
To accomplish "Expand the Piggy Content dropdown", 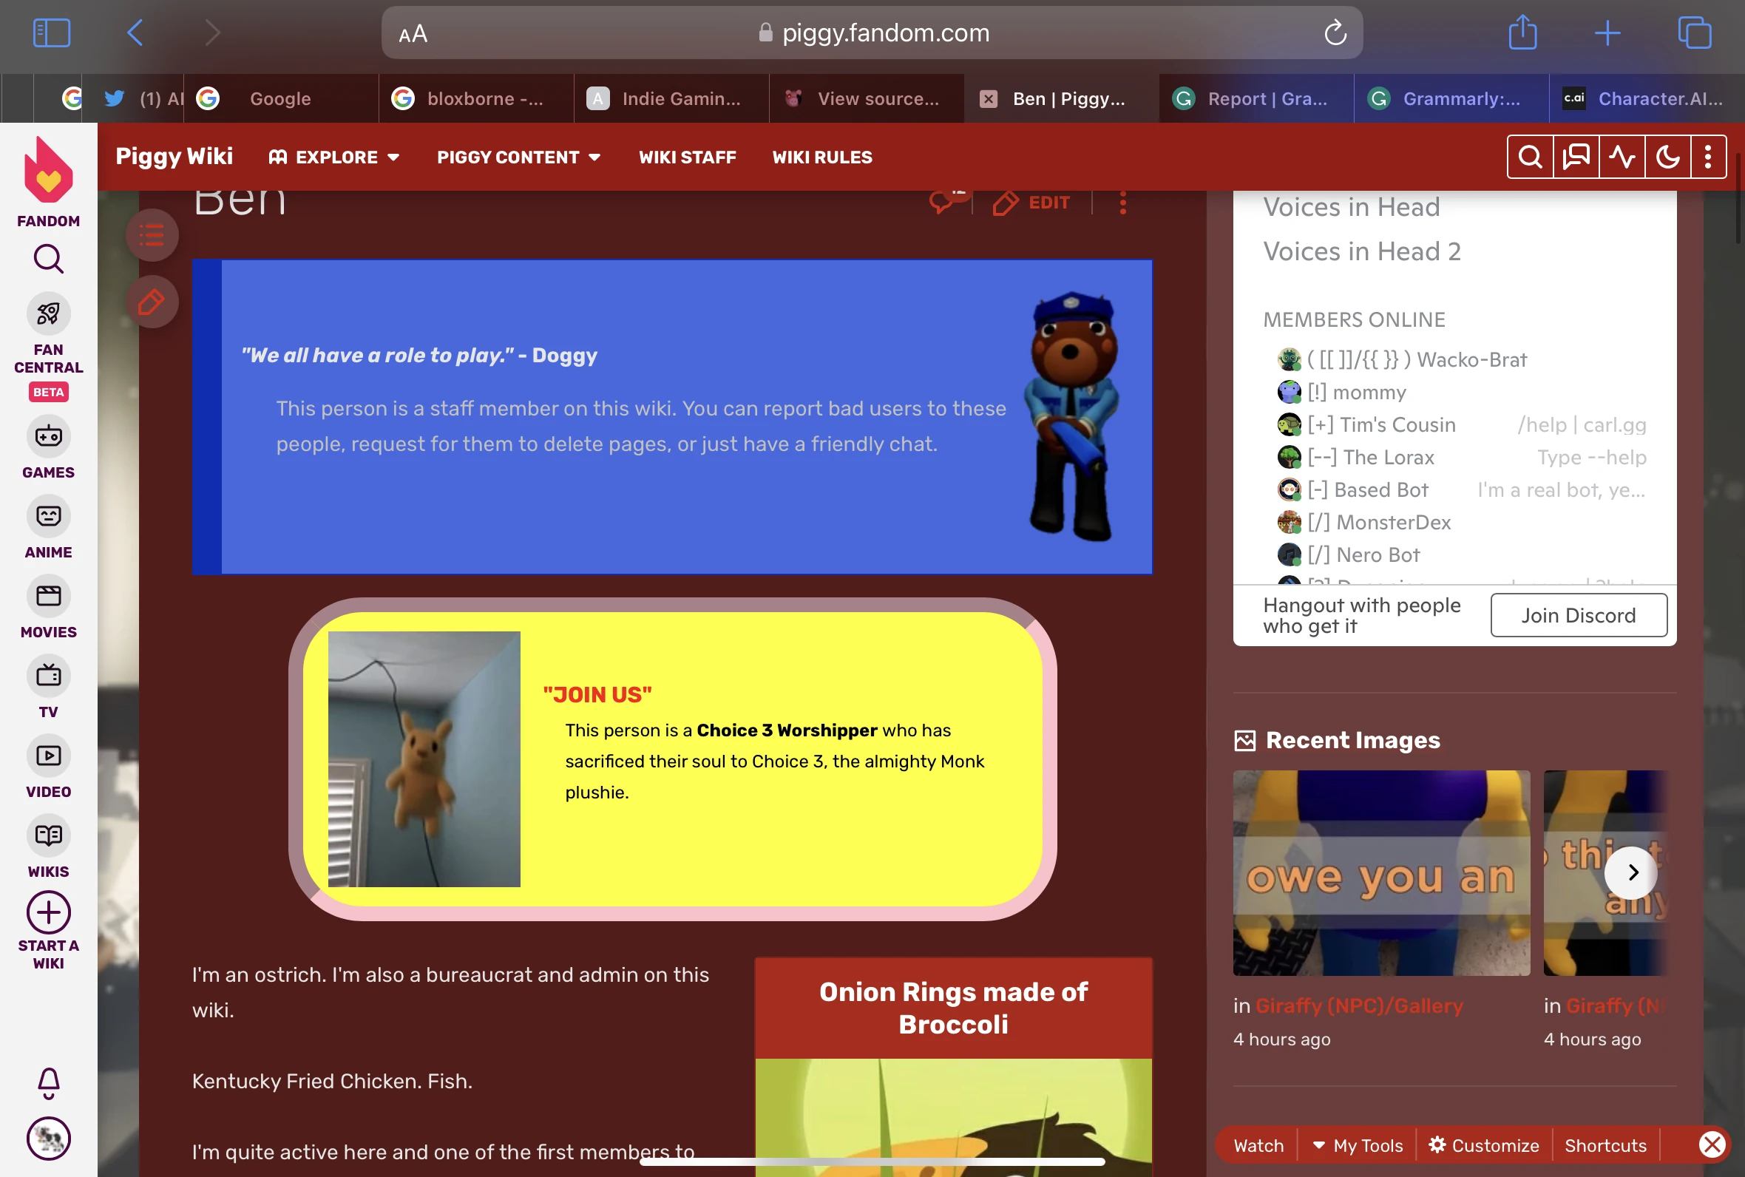I will (518, 157).
